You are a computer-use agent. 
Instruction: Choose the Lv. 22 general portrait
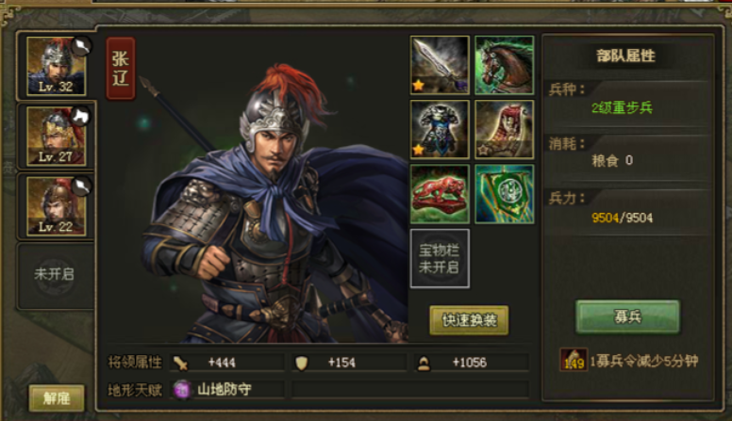click(56, 205)
